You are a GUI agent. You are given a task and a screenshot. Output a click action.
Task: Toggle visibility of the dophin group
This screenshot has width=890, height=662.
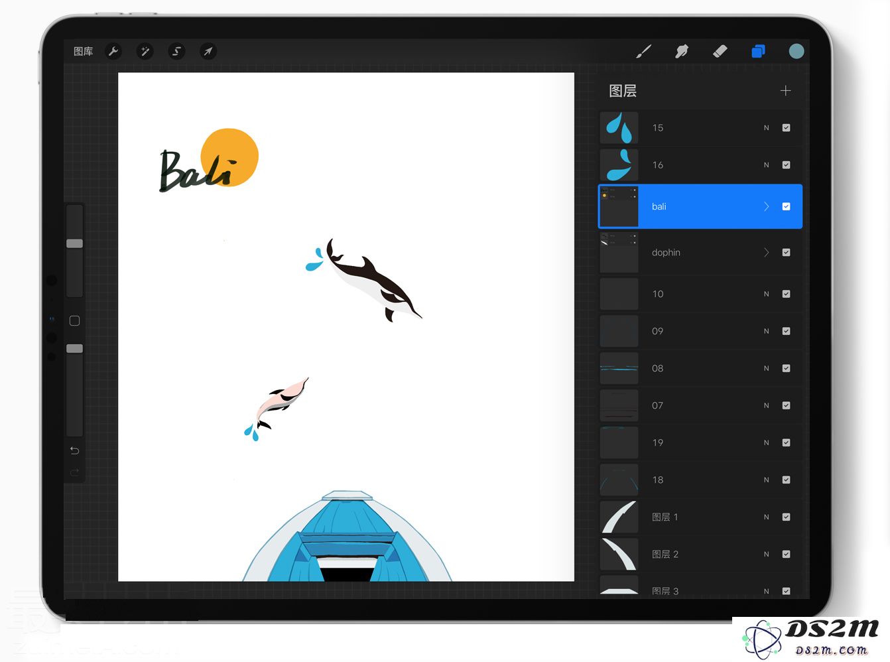point(786,252)
